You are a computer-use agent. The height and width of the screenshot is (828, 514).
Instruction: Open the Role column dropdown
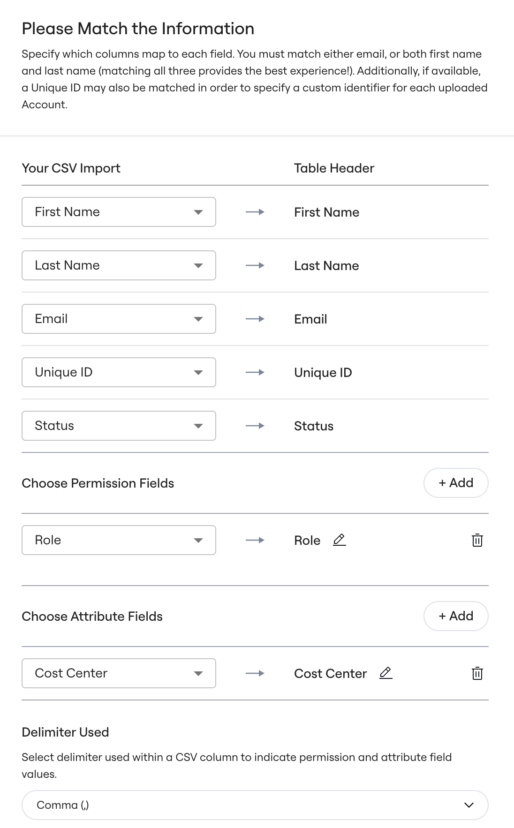(119, 540)
